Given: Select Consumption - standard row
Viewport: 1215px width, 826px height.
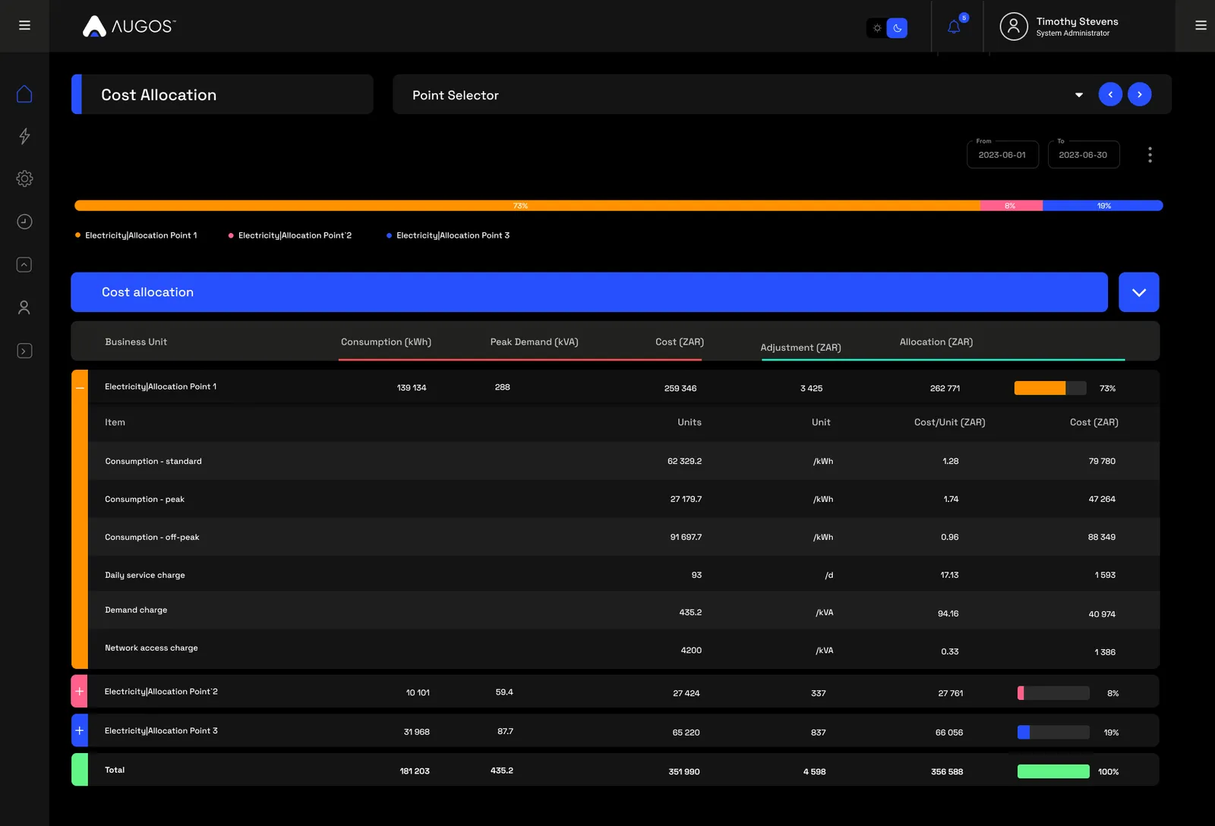Looking at the screenshot, I should [x=623, y=461].
